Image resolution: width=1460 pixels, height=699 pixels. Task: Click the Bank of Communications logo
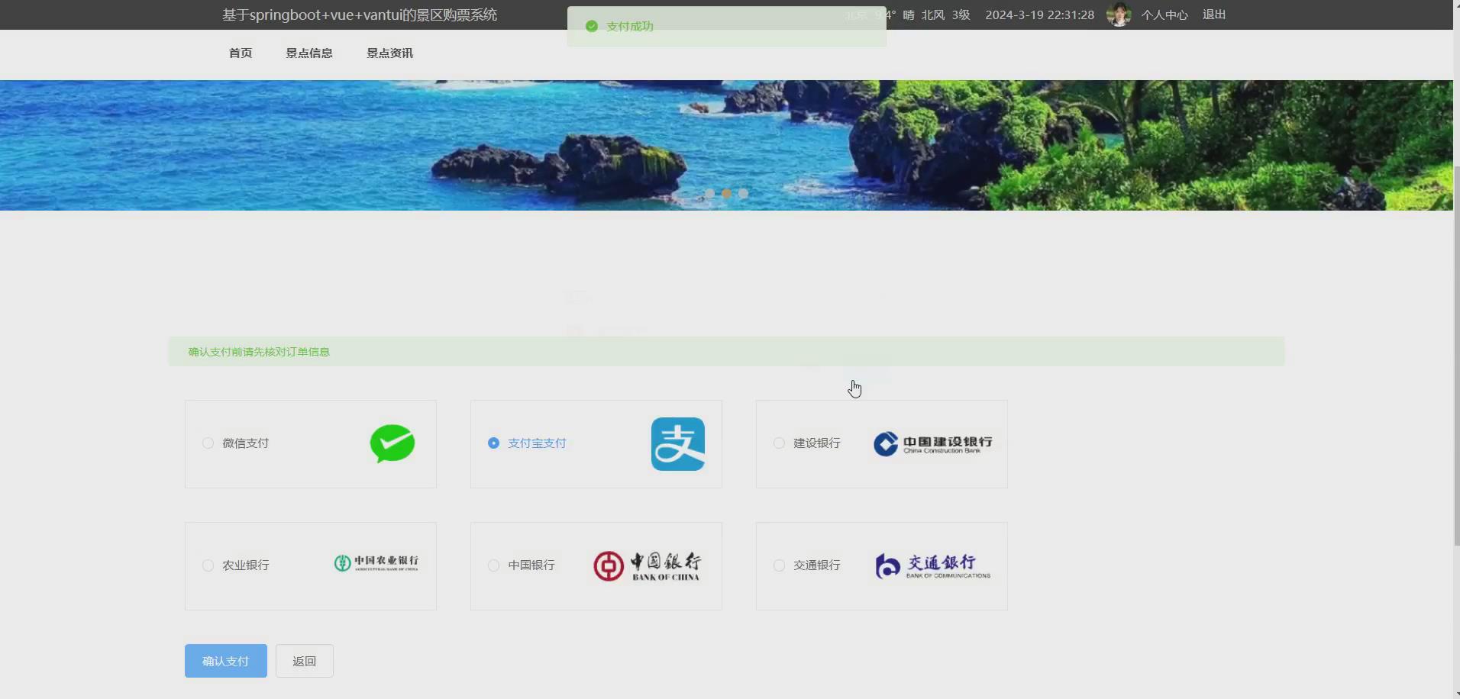click(933, 565)
